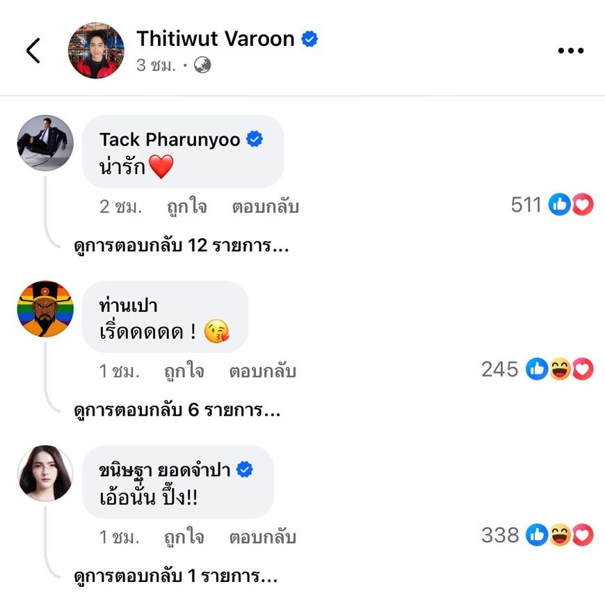605x607 pixels.
Task: Click the blue verified badge beside Thitiwut Varoon
Action: click(x=309, y=39)
